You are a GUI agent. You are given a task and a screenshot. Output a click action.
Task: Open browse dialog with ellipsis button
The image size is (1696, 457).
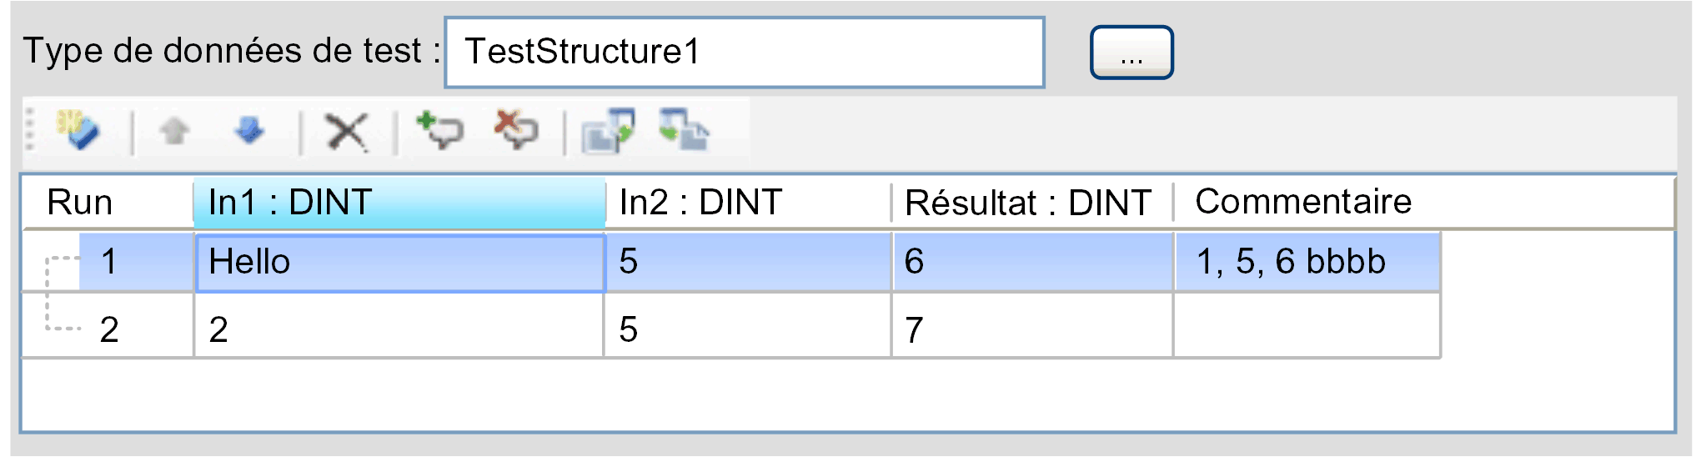click(1132, 53)
